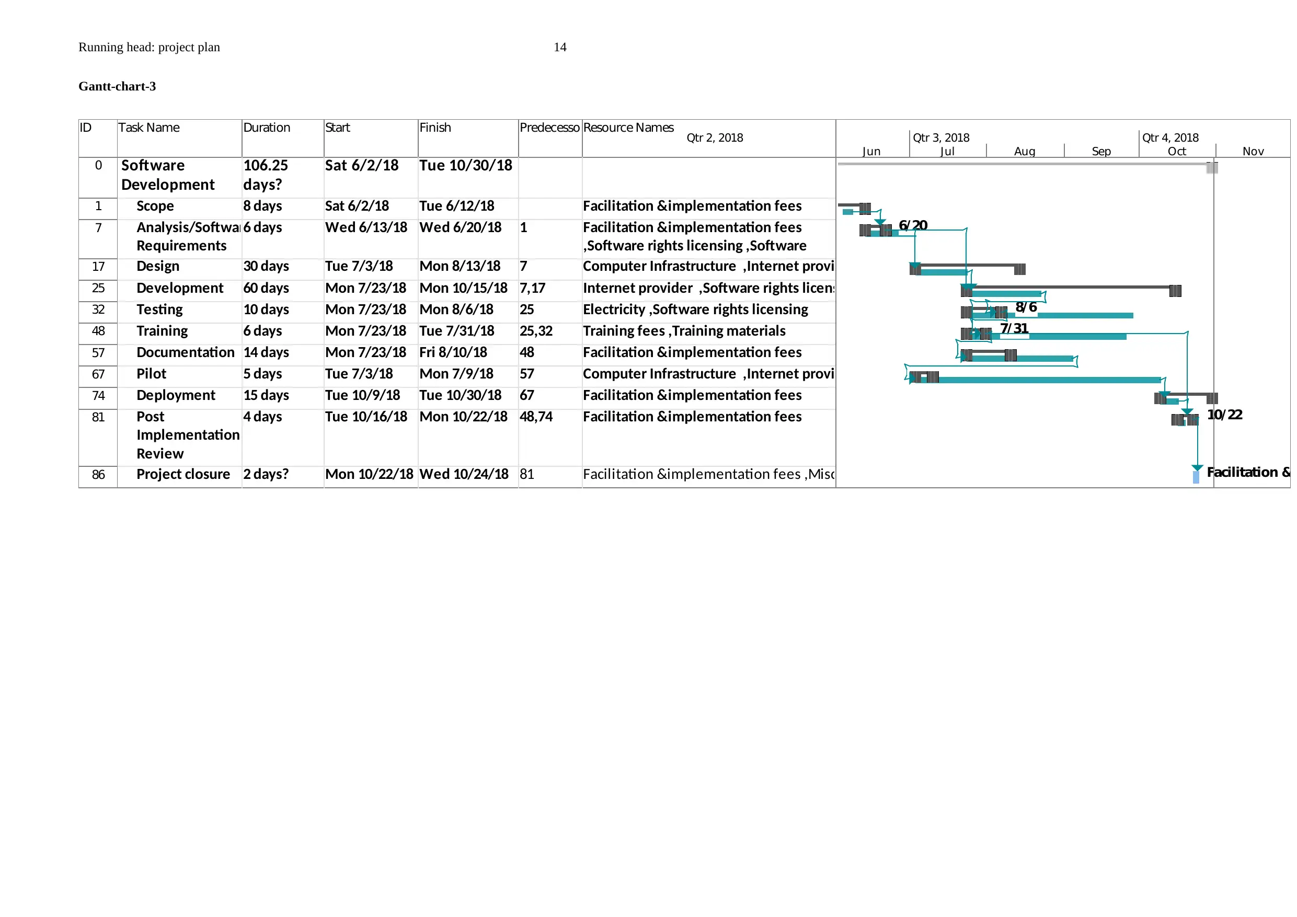This screenshot has width=1297, height=917.
Task: Click the Gantt-chart-3 heading
Action: click(117, 86)
